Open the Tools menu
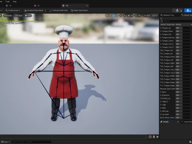This screenshot has width=192, height=144. pyautogui.click(x=8, y=2)
